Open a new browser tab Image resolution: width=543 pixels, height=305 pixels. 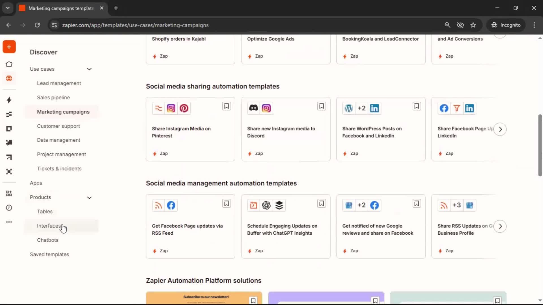click(x=116, y=8)
